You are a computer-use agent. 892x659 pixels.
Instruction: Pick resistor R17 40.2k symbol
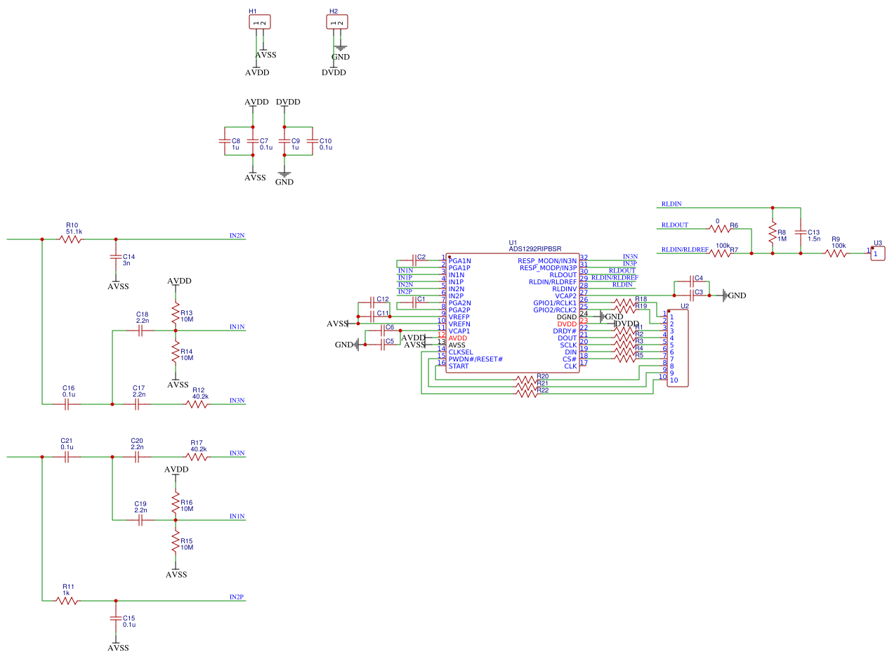[x=197, y=457]
